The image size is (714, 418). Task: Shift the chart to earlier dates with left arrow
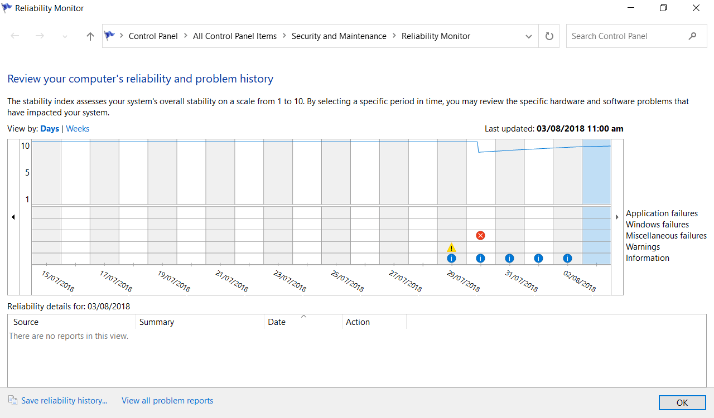click(x=13, y=217)
